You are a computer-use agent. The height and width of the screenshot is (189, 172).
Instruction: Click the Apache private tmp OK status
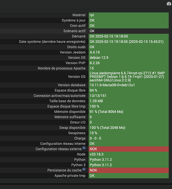point(92,176)
